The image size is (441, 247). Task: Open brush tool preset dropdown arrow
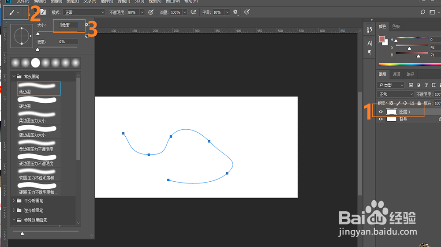(x=18, y=13)
